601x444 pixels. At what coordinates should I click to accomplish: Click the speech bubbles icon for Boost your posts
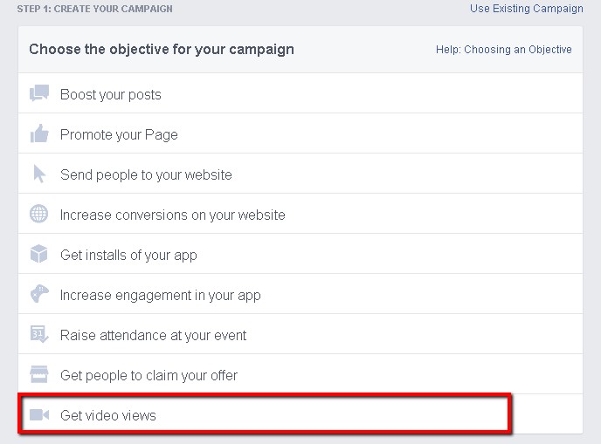(x=39, y=93)
